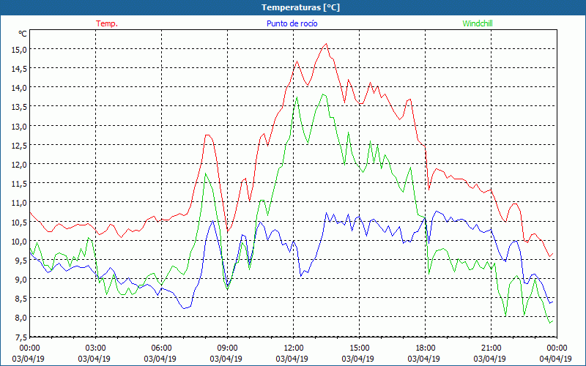Click the '8,0' y-axis value
This screenshot has height=366, width=586.
pyautogui.click(x=21, y=318)
